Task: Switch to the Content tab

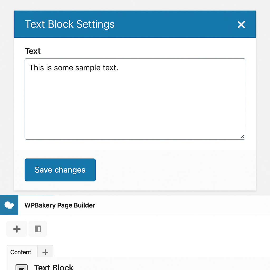Action: pos(21,252)
